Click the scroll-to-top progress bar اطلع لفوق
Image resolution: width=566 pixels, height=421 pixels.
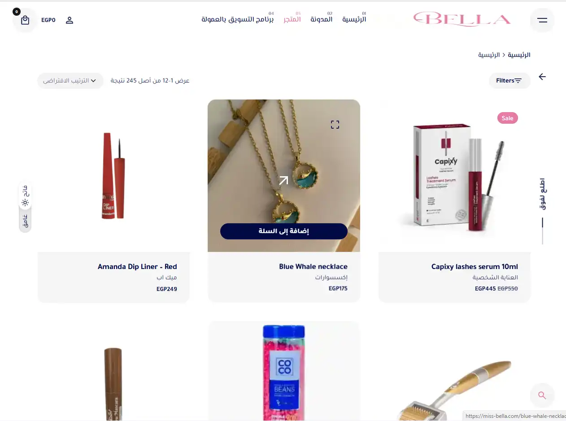pos(542,211)
